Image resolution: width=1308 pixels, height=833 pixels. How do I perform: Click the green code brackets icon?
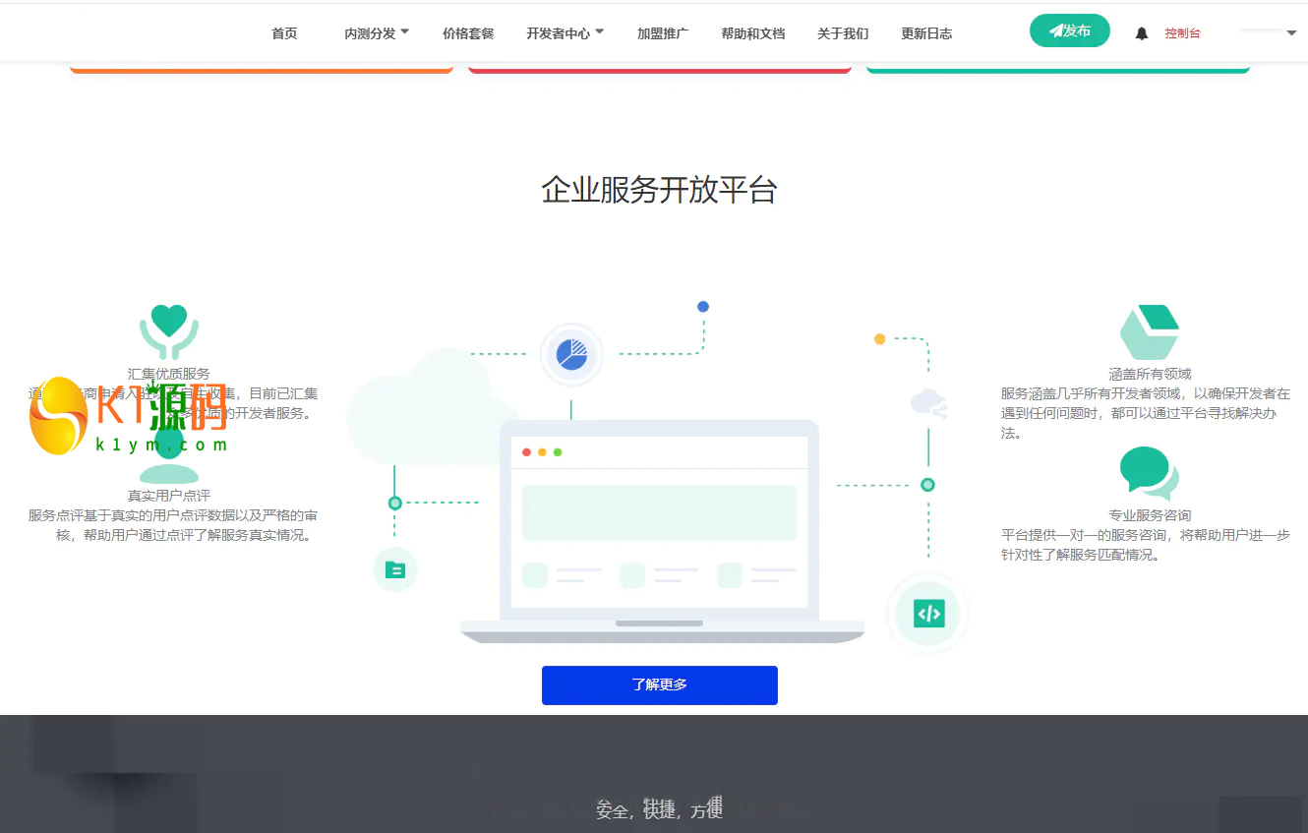tap(928, 614)
